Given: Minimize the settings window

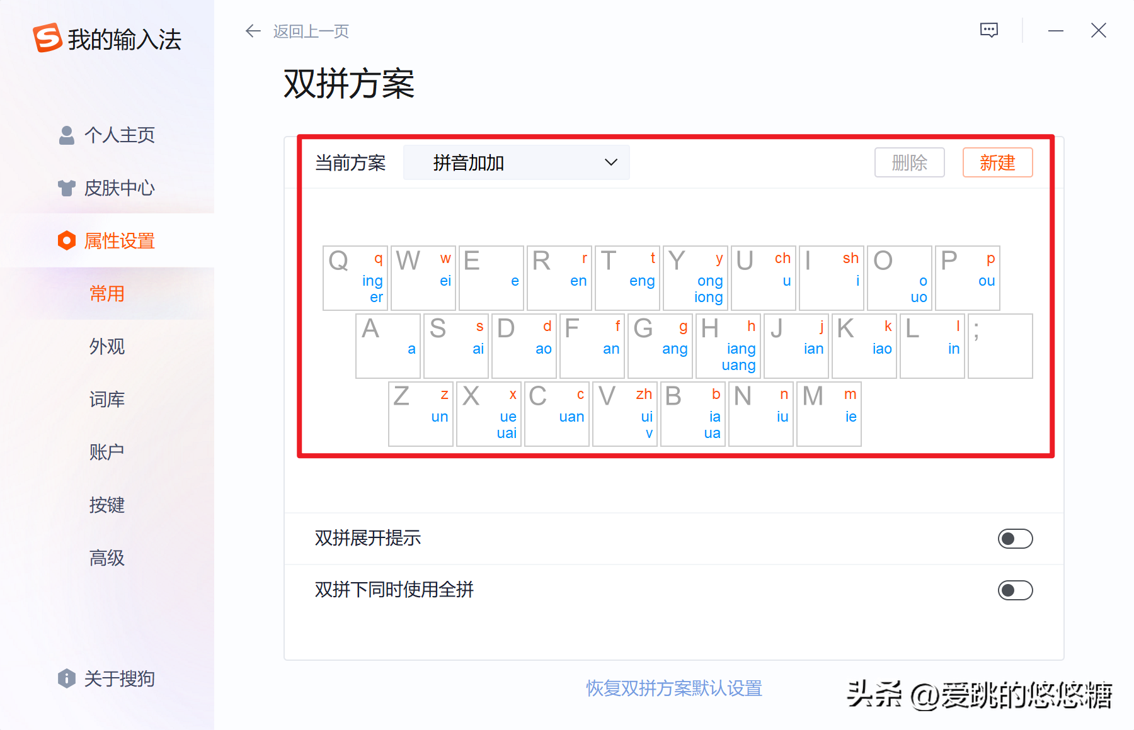Looking at the screenshot, I should pyautogui.click(x=1056, y=30).
